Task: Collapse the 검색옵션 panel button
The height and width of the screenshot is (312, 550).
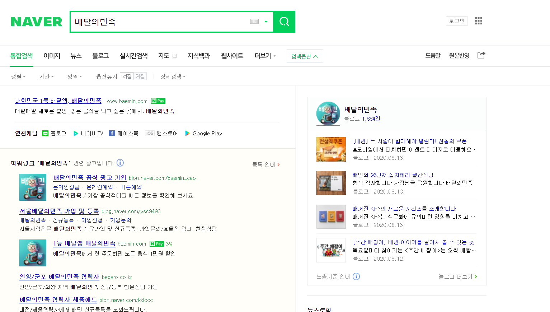Action: (305, 56)
